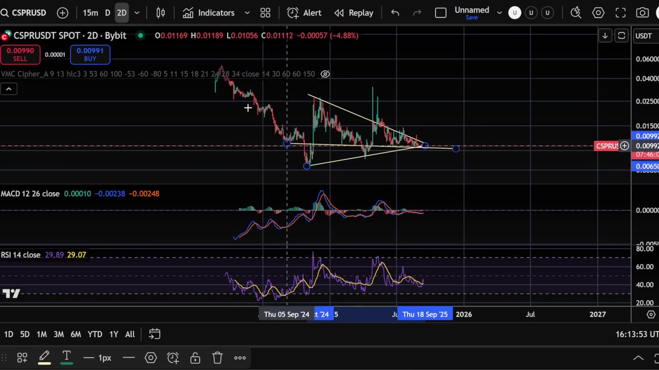Open the line style selector
Screen dimensions: 659x370
point(129,358)
